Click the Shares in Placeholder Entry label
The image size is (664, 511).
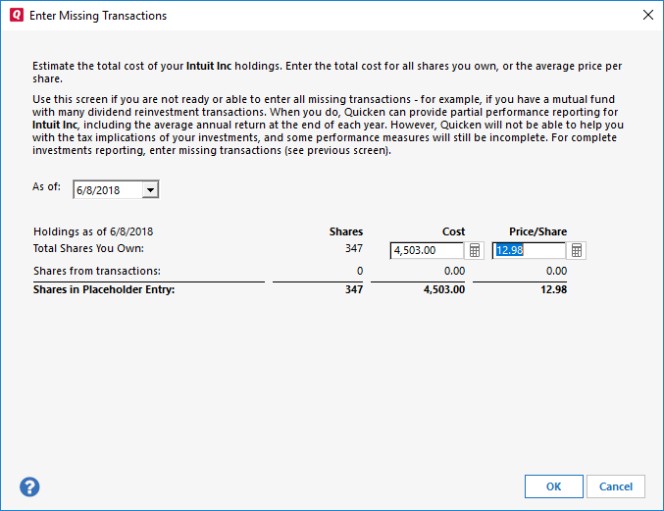click(104, 289)
